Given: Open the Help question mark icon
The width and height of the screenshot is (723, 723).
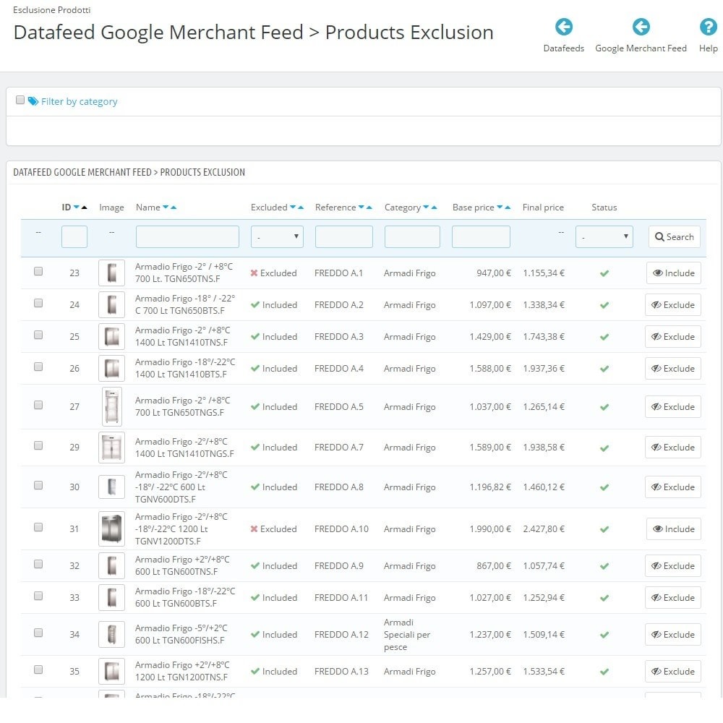Looking at the screenshot, I should 709,27.
